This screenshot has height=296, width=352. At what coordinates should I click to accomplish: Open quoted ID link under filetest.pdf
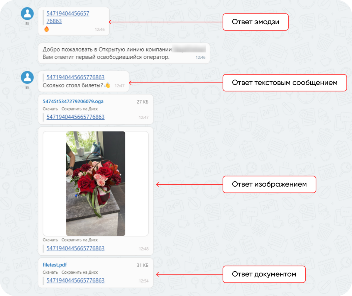pyautogui.click(x=75, y=280)
